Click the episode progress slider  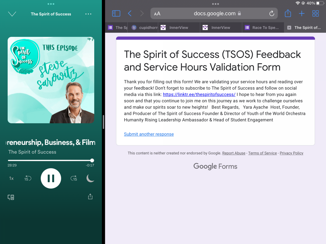(51, 160)
